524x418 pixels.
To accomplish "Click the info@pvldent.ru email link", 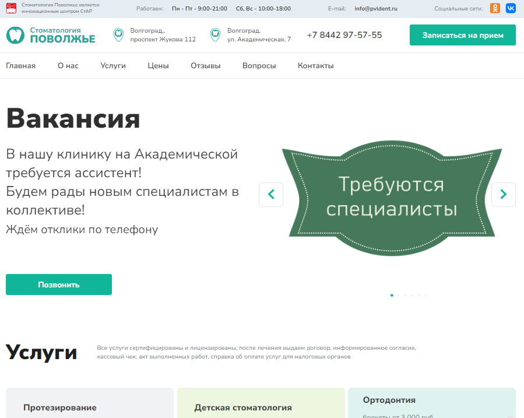I will (376, 9).
